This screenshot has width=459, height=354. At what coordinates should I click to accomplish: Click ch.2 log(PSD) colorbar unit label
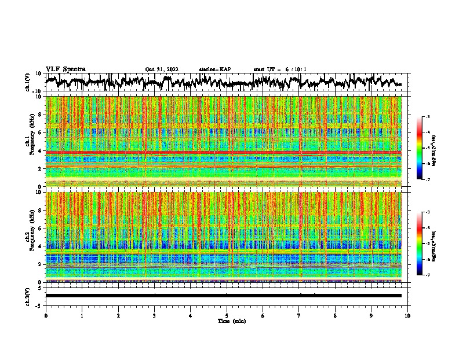point(434,246)
